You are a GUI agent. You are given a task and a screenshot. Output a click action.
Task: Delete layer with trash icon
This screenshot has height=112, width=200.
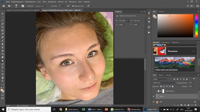pos(195,105)
